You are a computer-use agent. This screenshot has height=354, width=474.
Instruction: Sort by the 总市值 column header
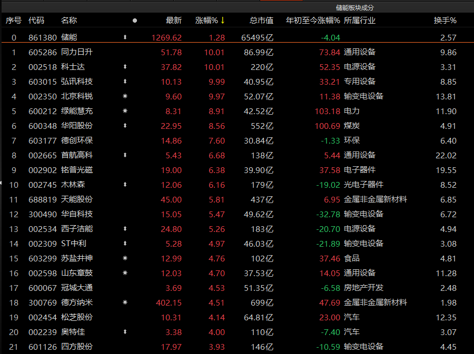[261, 21]
